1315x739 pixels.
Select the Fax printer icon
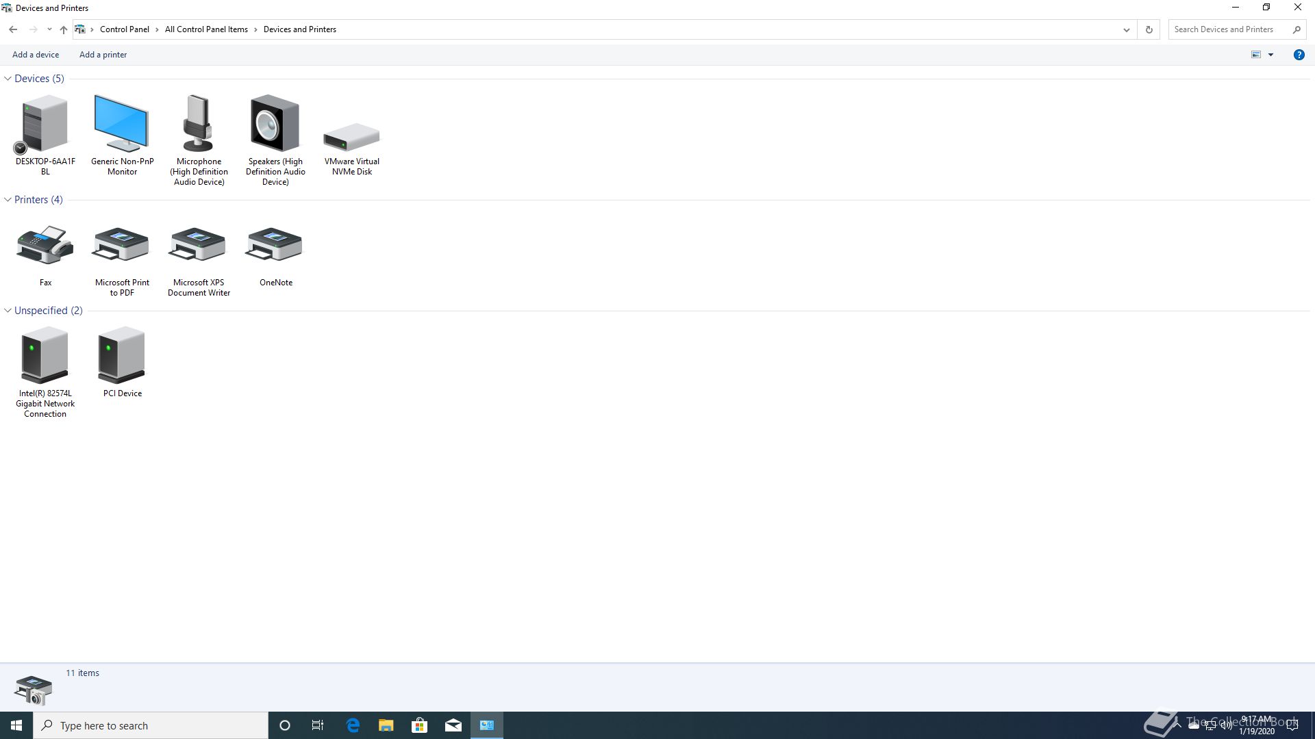pyautogui.click(x=45, y=246)
